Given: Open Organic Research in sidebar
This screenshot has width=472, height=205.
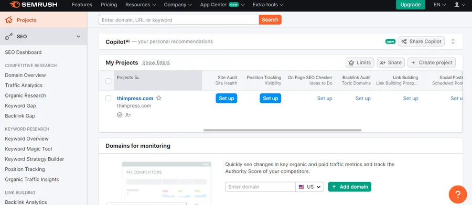Looking at the screenshot, I should (x=25, y=96).
